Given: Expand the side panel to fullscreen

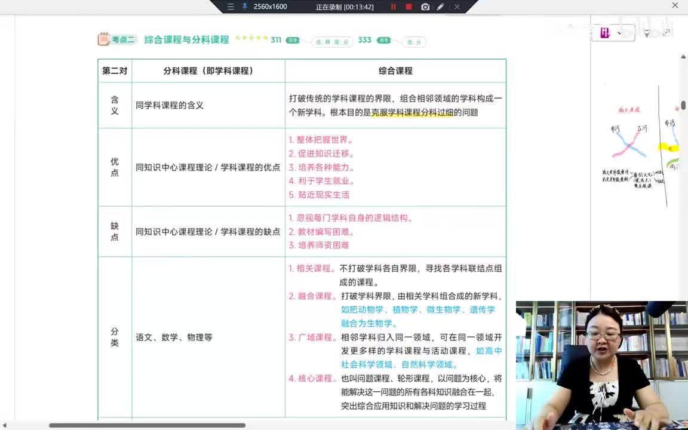Looking at the screenshot, I should (666, 32).
